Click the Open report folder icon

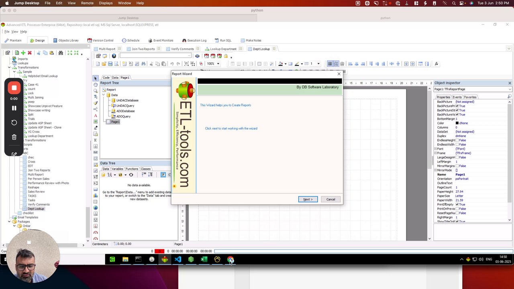tap(104, 64)
